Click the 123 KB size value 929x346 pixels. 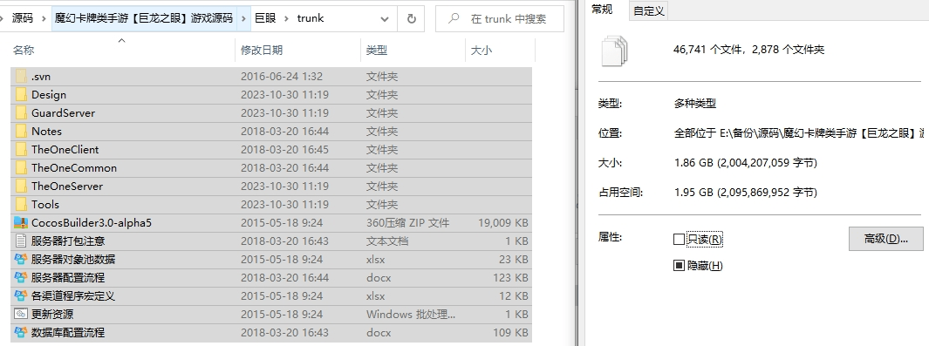pos(510,278)
